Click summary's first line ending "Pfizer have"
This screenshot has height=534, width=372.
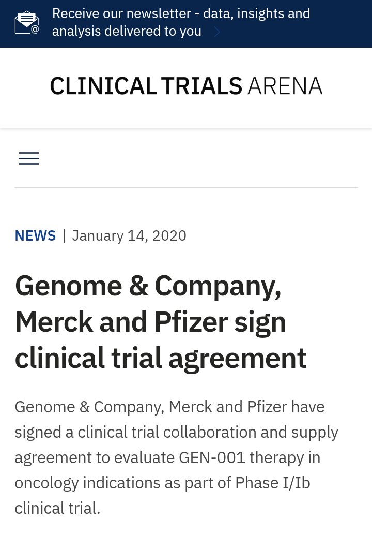(169, 407)
